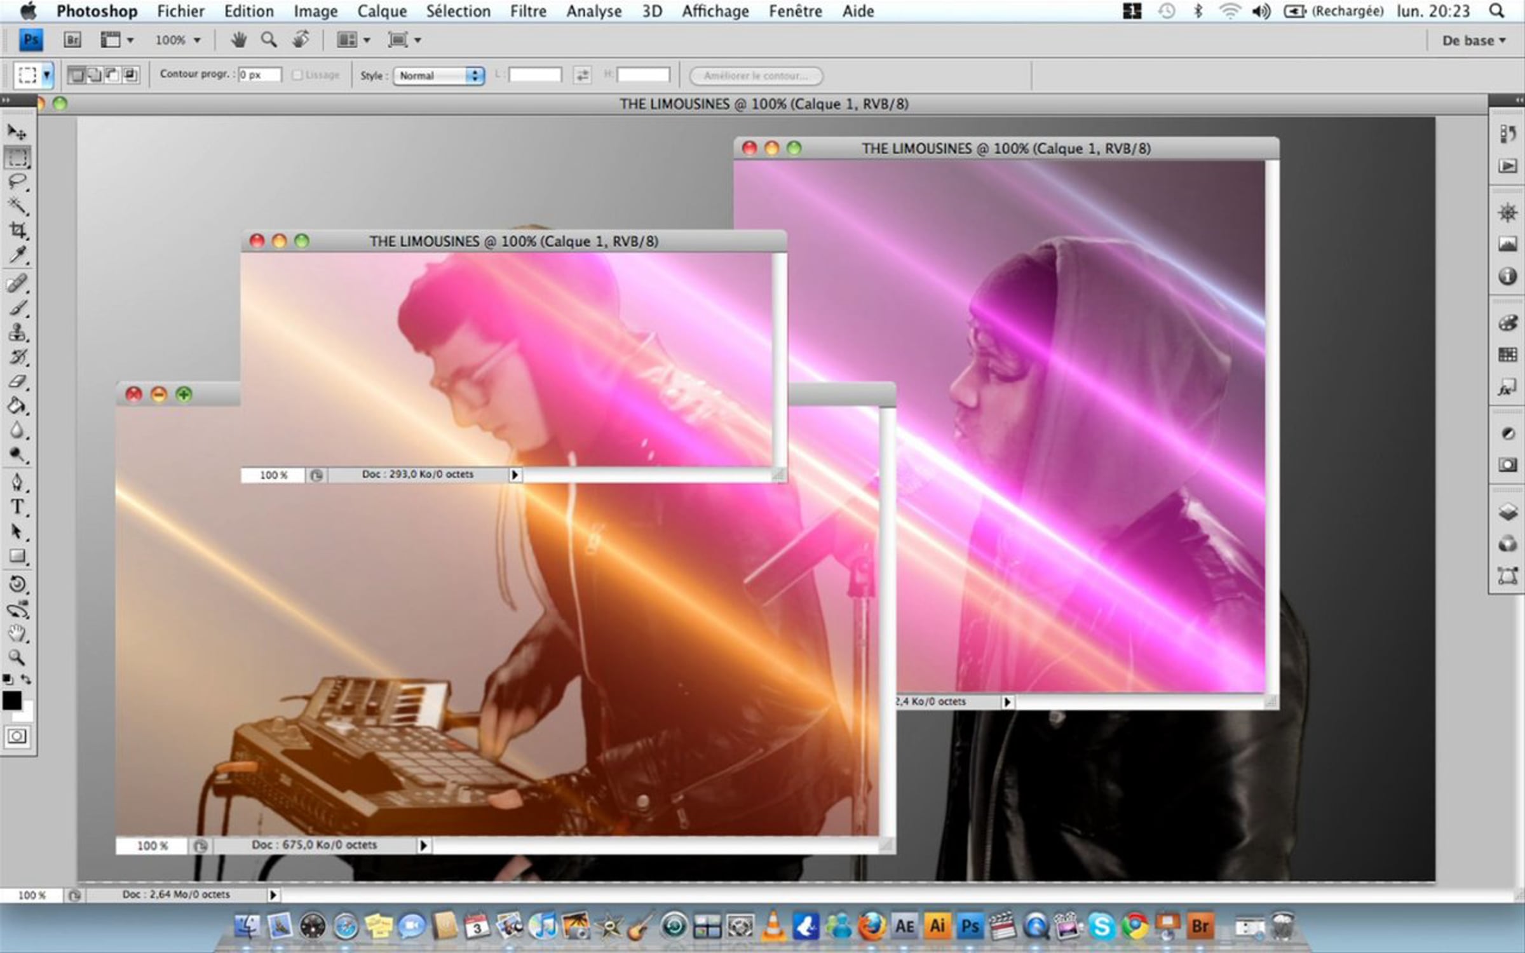Image resolution: width=1525 pixels, height=953 pixels.
Task: Activate the Type tool
Action: pos(17,507)
